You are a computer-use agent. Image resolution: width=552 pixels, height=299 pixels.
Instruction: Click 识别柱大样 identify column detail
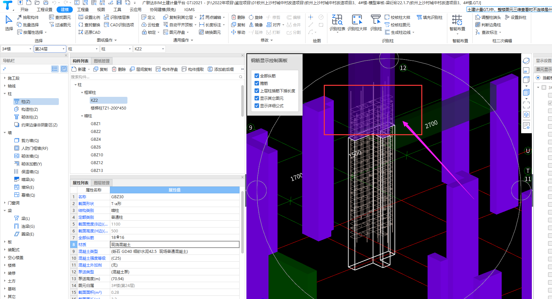coord(357,23)
